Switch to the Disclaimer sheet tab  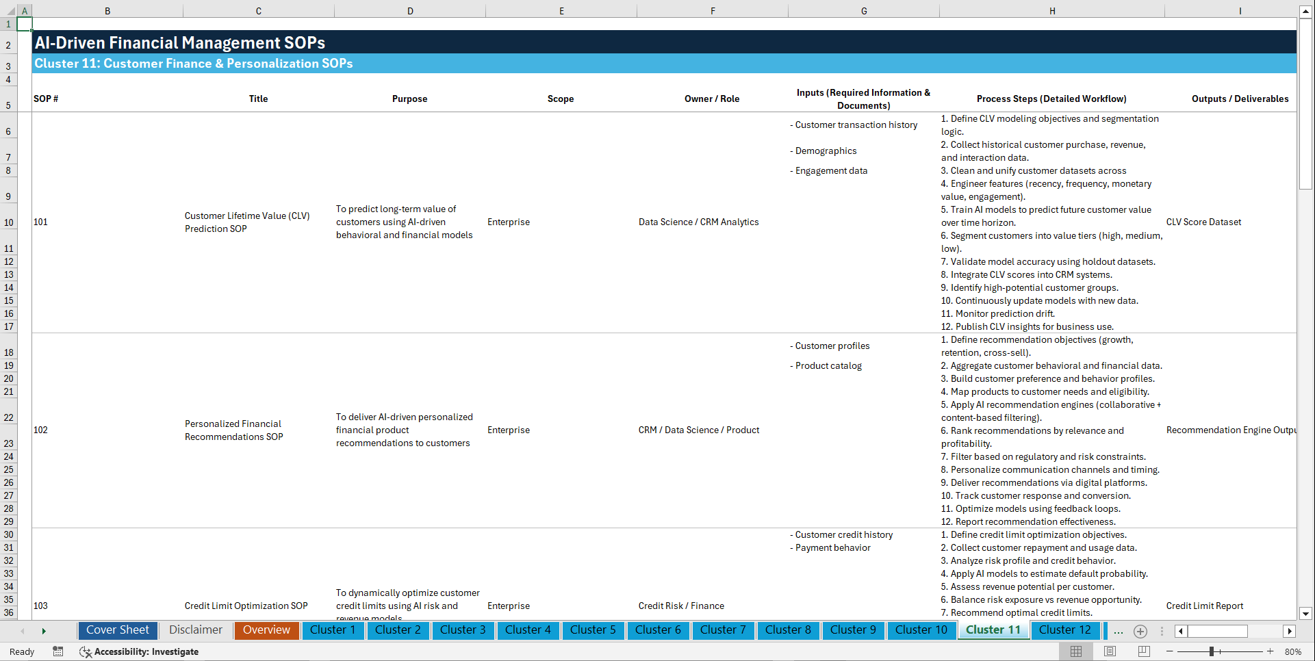[195, 630]
